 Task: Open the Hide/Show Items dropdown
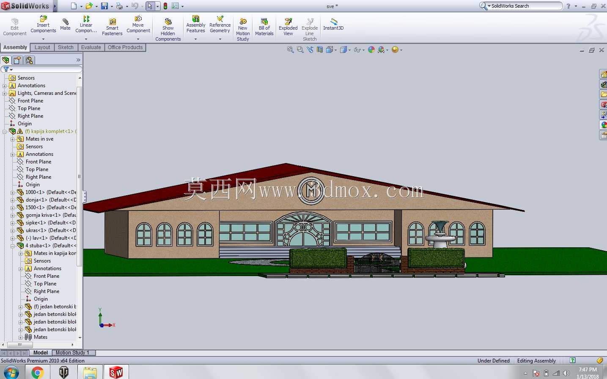point(363,50)
